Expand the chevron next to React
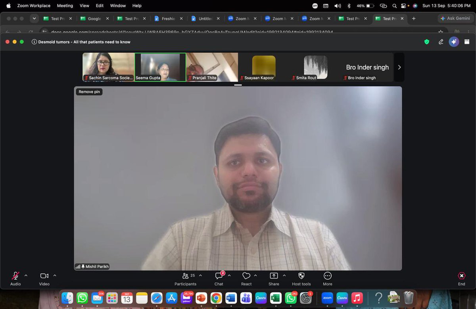This screenshot has height=309, width=476. 255,275
